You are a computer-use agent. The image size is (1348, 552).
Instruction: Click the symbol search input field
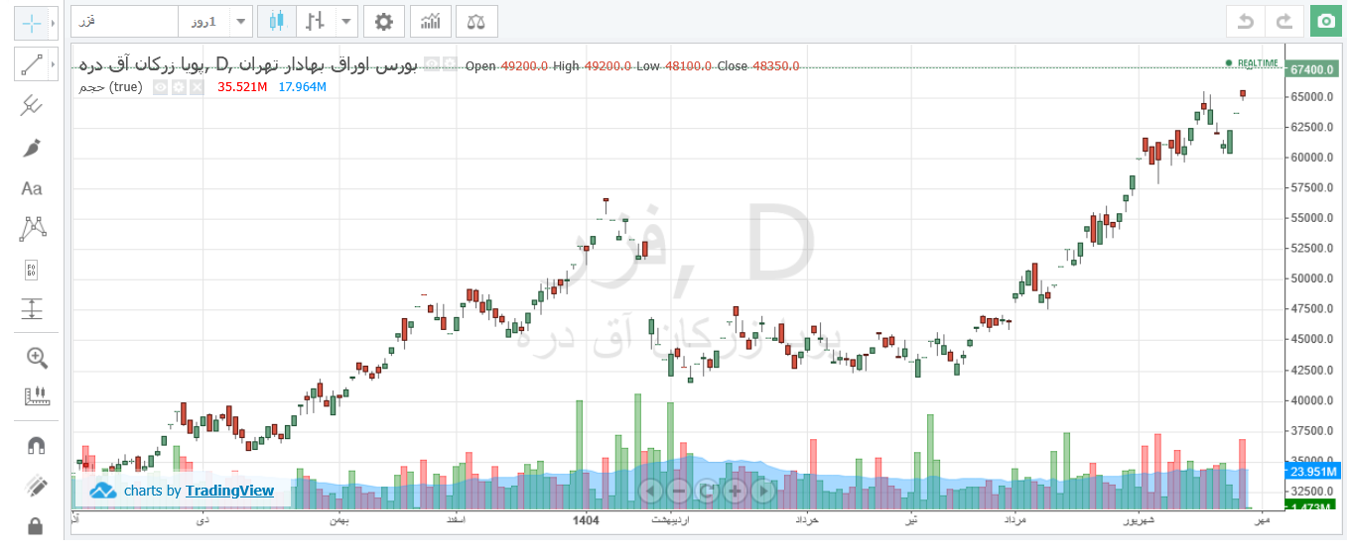pyautogui.click(x=124, y=20)
